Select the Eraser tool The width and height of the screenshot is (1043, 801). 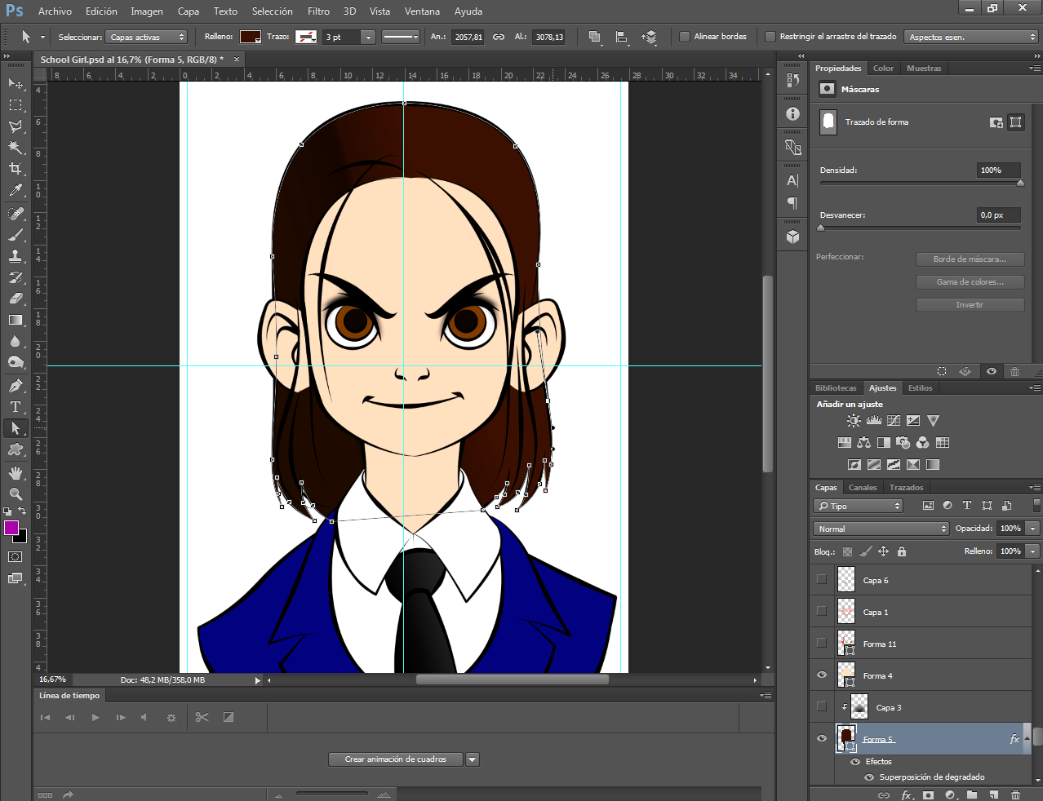pos(16,299)
